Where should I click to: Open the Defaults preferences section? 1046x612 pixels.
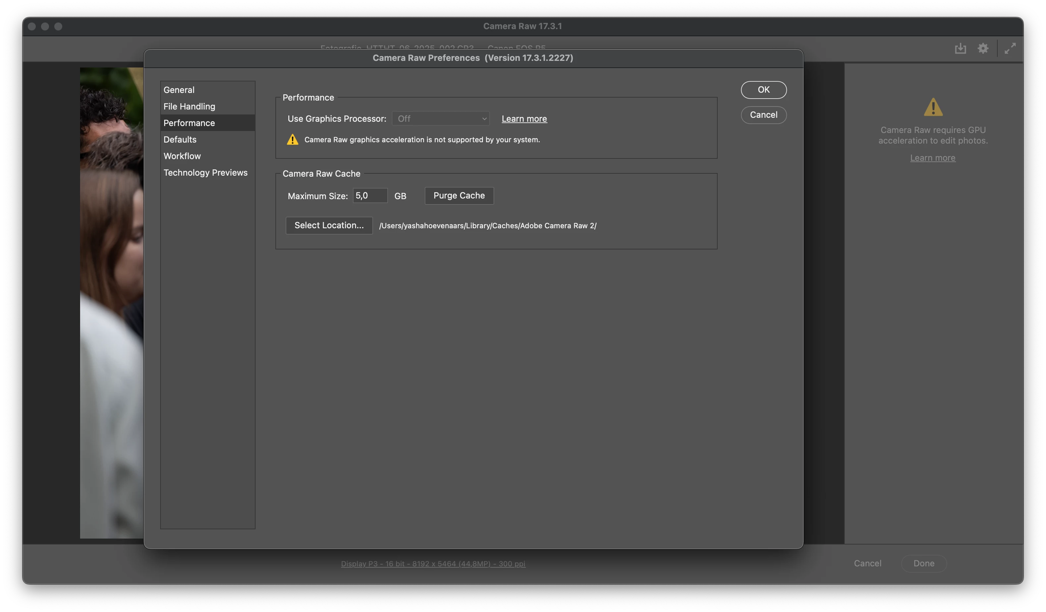pos(180,140)
